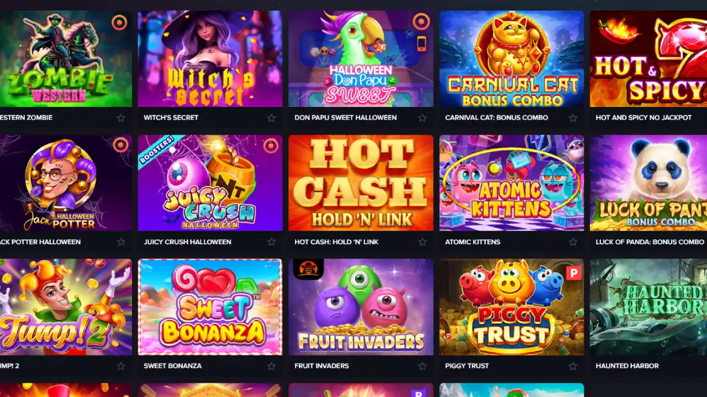
Task: Open the Hot Cash Hold 'N' Link thumbnail
Action: 361,183
